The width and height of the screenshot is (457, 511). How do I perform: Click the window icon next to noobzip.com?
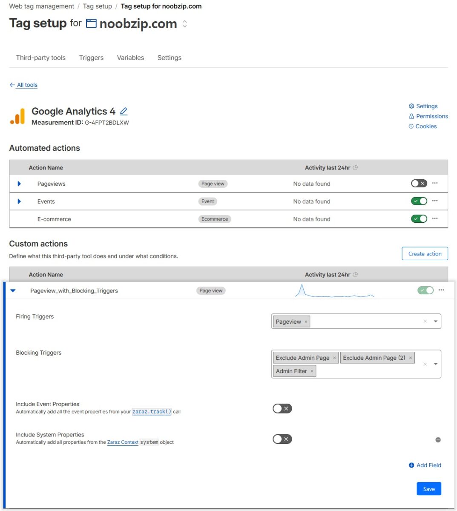click(91, 23)
